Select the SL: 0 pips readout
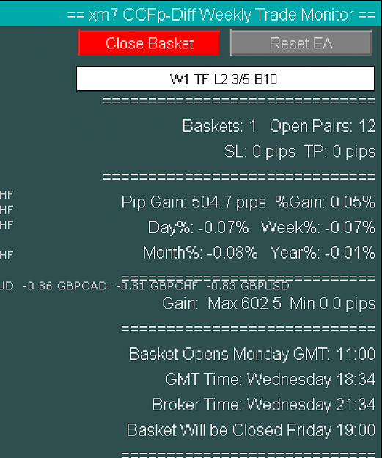Viewport: 382px width, 458px height. [x=260, y=152]
